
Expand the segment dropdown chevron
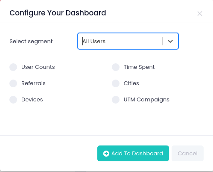pyautogui.click(x=170, y=41)
